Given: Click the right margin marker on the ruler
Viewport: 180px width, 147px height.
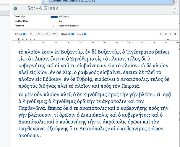Looking at the screenshot, I should [x=168, y=40].
